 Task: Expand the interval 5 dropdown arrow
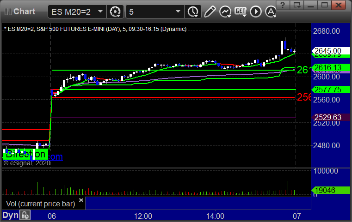[x=178, y=12]
